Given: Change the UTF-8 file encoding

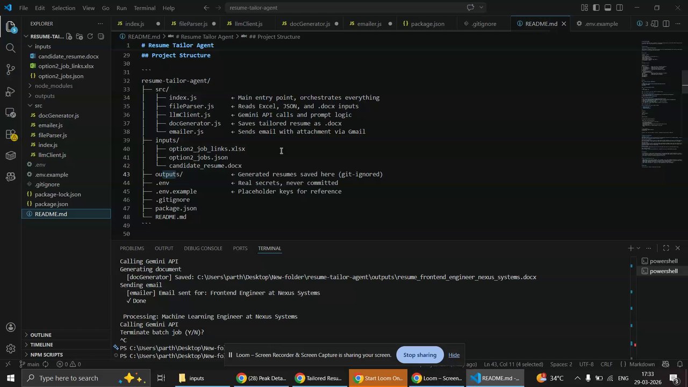Looking at the screenshot, I should (x=586, y=364).
